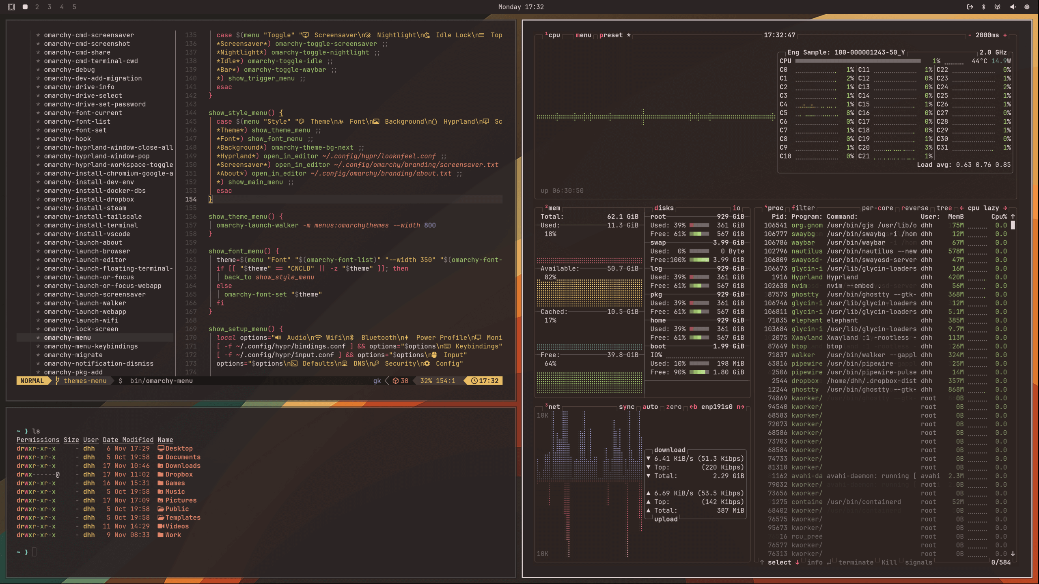Viewport: 1039px width, 584px height.
Task: Click the Bluetooth icon in top bar
Action: pyautogui.click(x=984, y=7)
